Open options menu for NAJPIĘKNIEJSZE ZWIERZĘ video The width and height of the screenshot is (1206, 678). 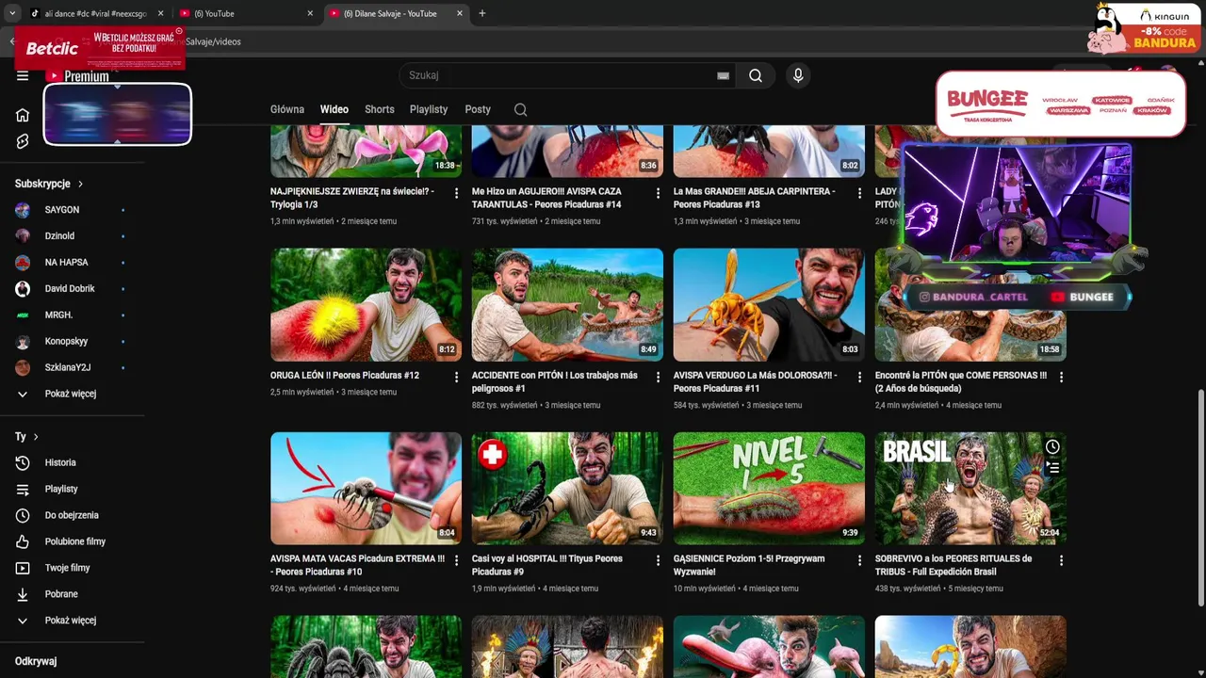click(457, 193)
